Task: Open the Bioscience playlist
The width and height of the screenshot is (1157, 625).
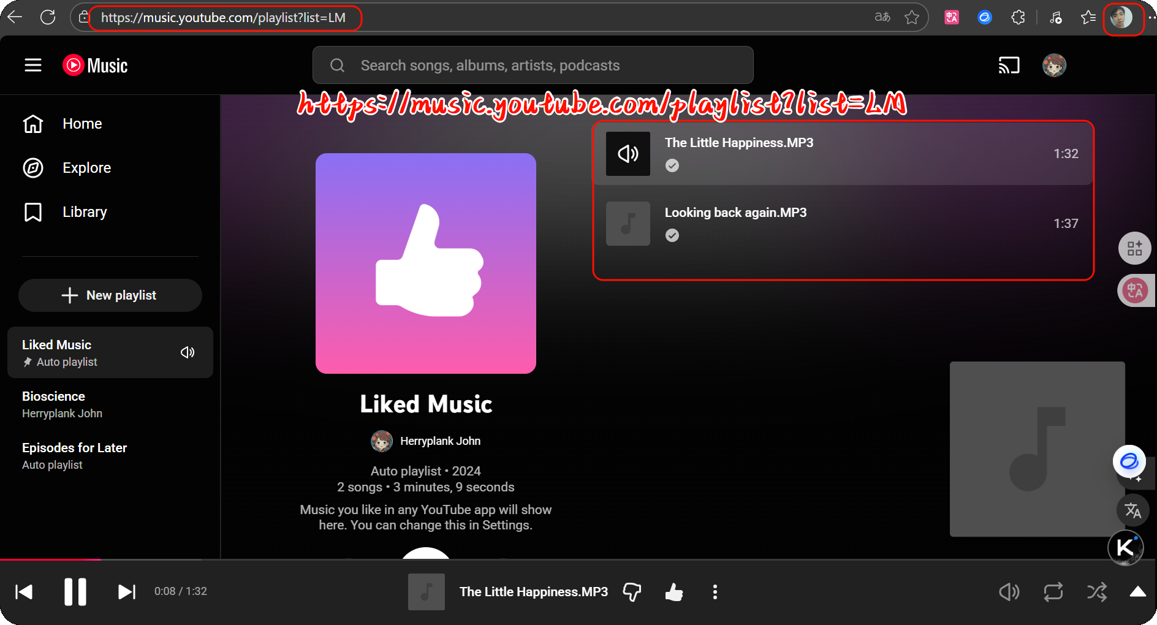Action: pyautogui.click(x=110, y=404)
